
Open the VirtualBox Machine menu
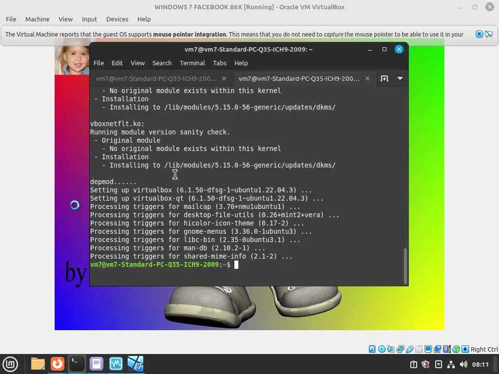coord(37,19)
